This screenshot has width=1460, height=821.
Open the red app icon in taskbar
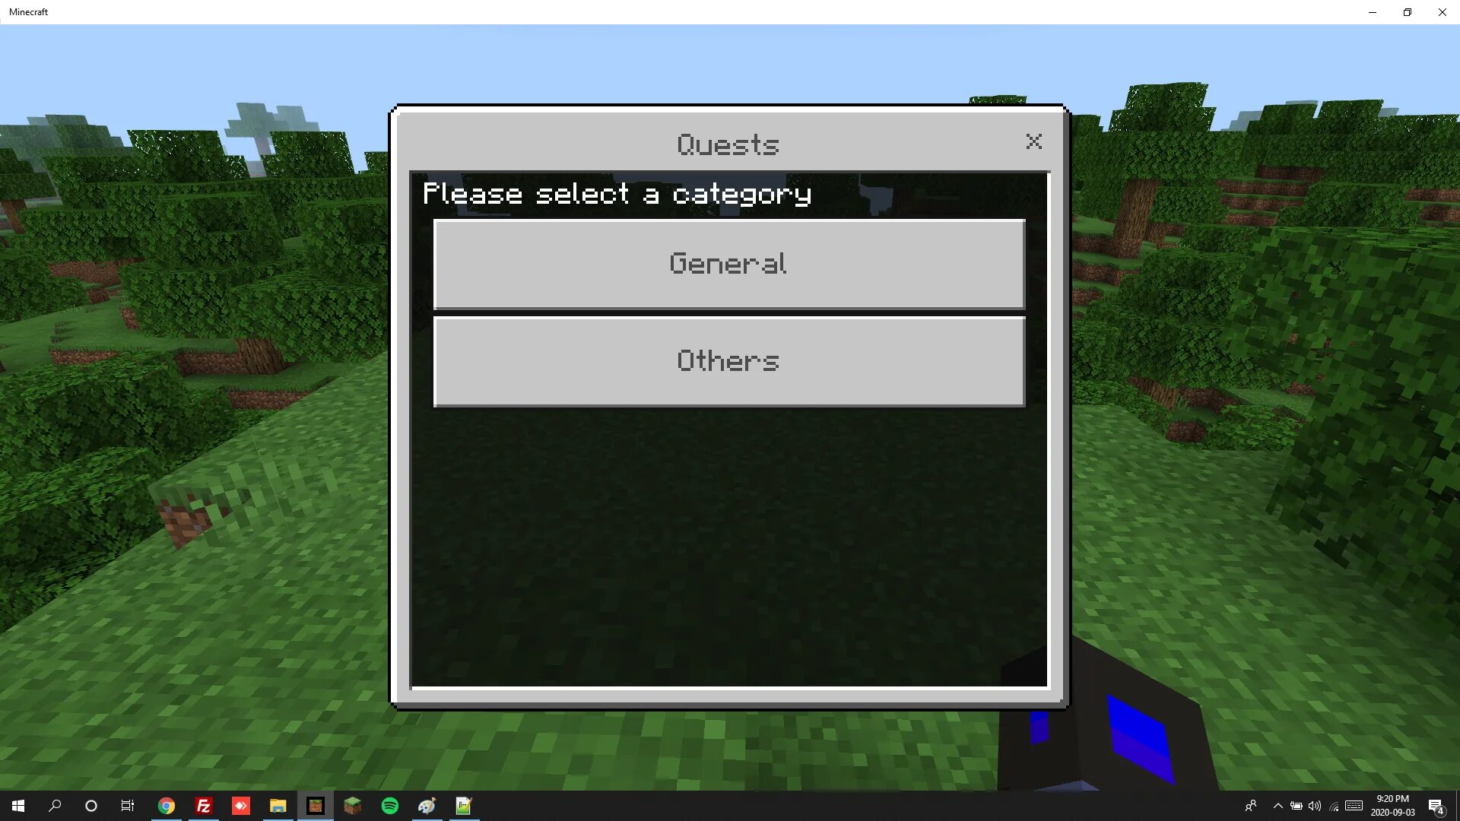pos(240,805)
